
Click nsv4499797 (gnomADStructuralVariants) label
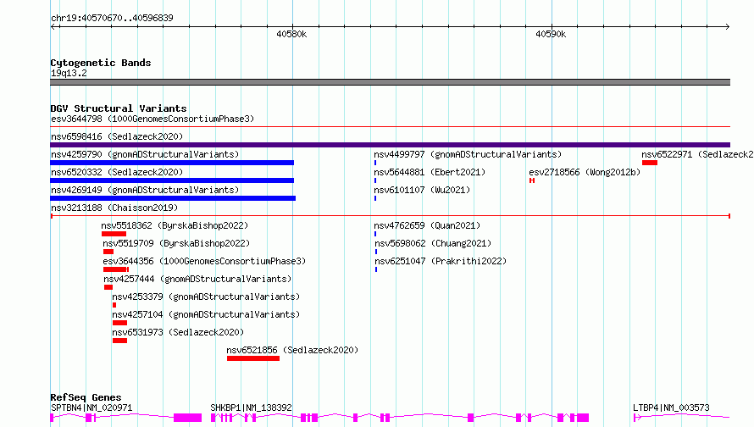tap(468, 154)
